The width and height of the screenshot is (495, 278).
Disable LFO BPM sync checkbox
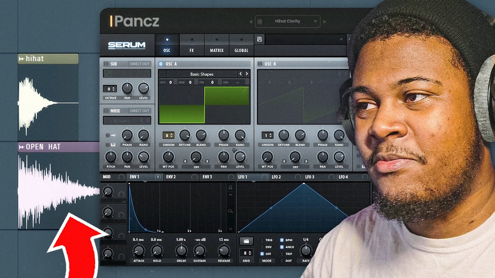click(282, 240)
